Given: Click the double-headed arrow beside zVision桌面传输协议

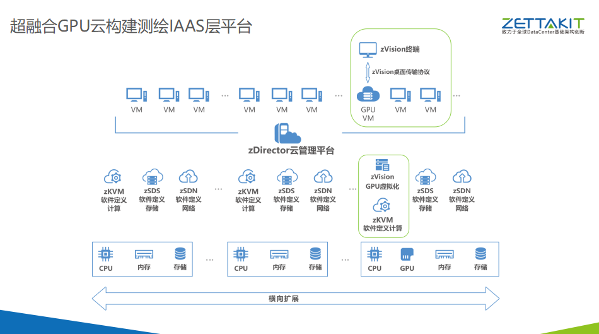Looking at the screenshot, I should [x=368, y=73].
